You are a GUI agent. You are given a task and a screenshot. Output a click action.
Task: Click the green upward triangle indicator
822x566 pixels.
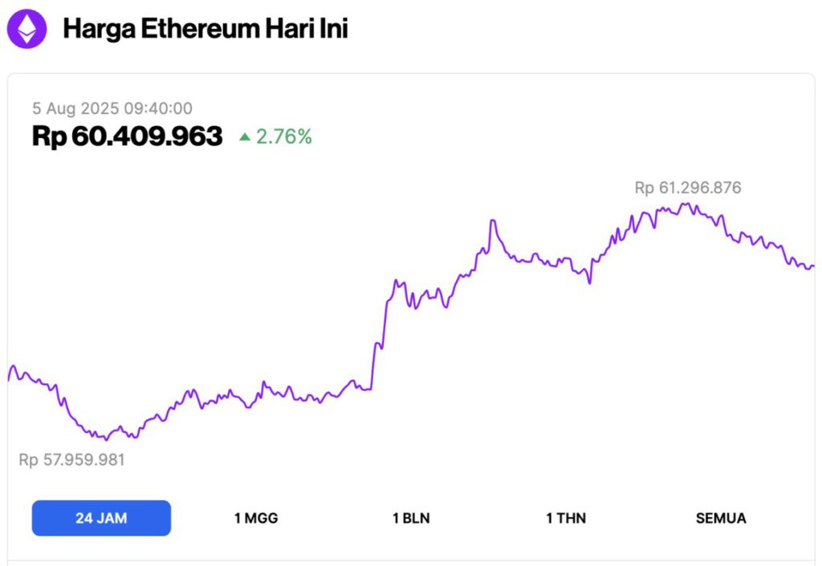coord(245,137)
